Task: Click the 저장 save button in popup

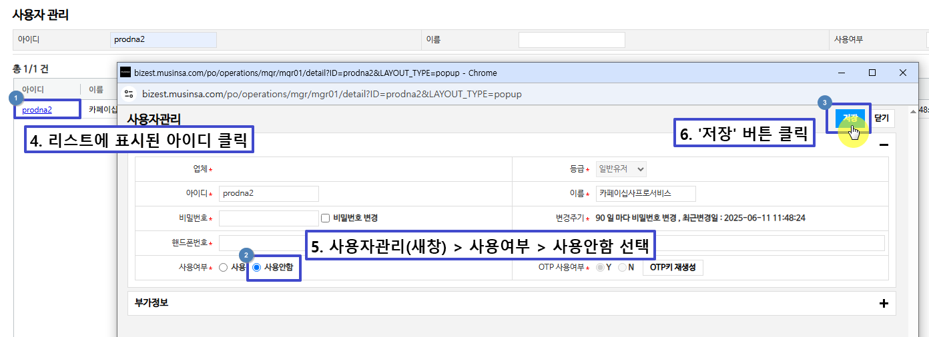Action: [x=850, y=119]
